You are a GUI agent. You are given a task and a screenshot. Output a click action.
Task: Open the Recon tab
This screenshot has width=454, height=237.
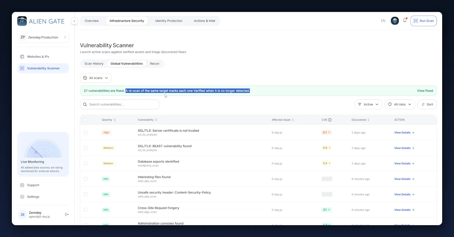tap(155, 63)
